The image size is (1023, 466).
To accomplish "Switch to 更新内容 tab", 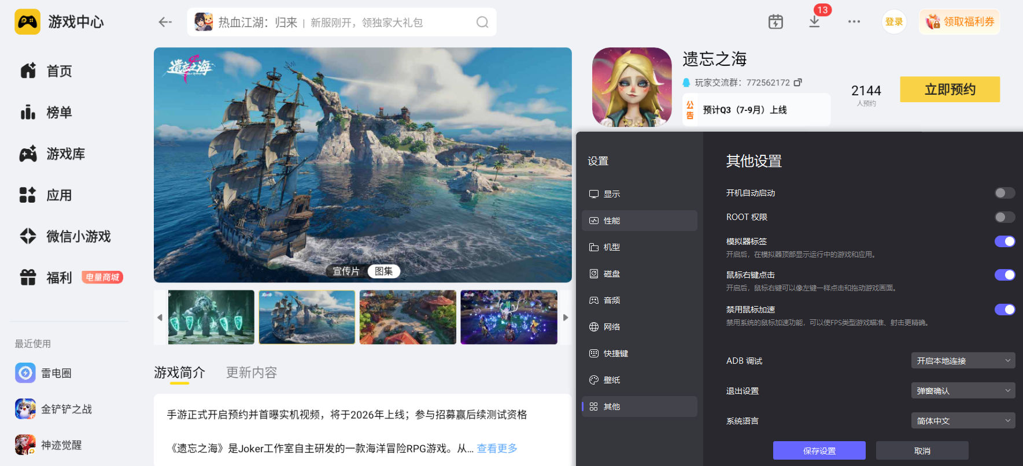I will coord(252,372).
